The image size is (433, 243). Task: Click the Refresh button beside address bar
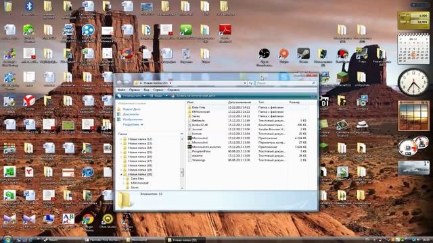point(250,83)
